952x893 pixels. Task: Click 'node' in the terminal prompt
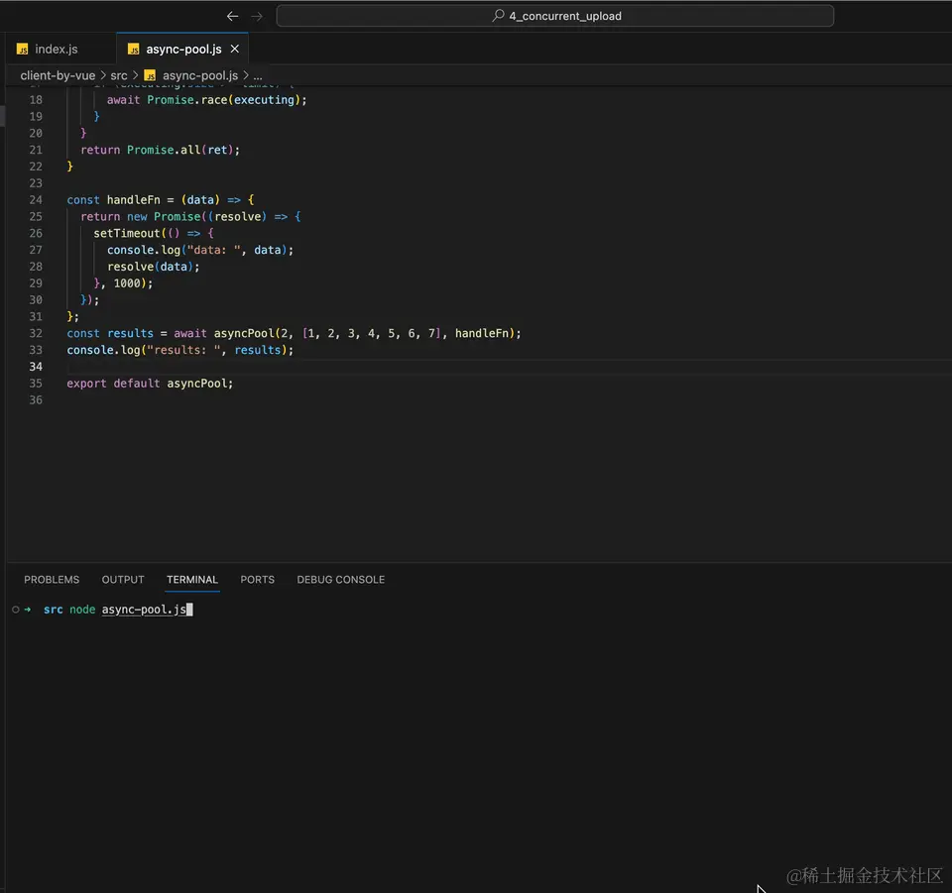click(82, 610)
